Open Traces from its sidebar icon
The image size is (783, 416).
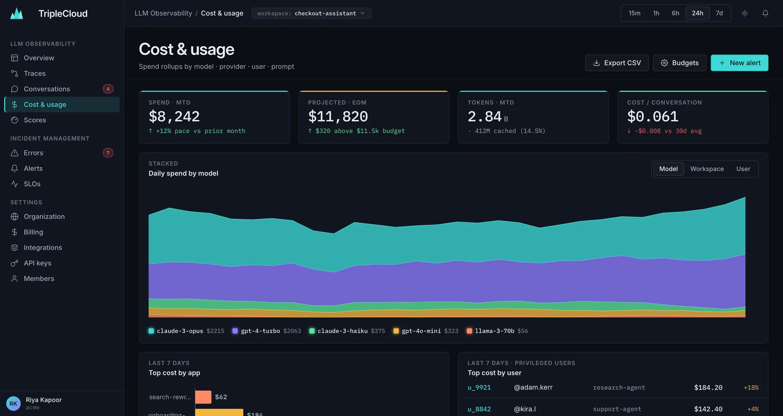point(15,73)
